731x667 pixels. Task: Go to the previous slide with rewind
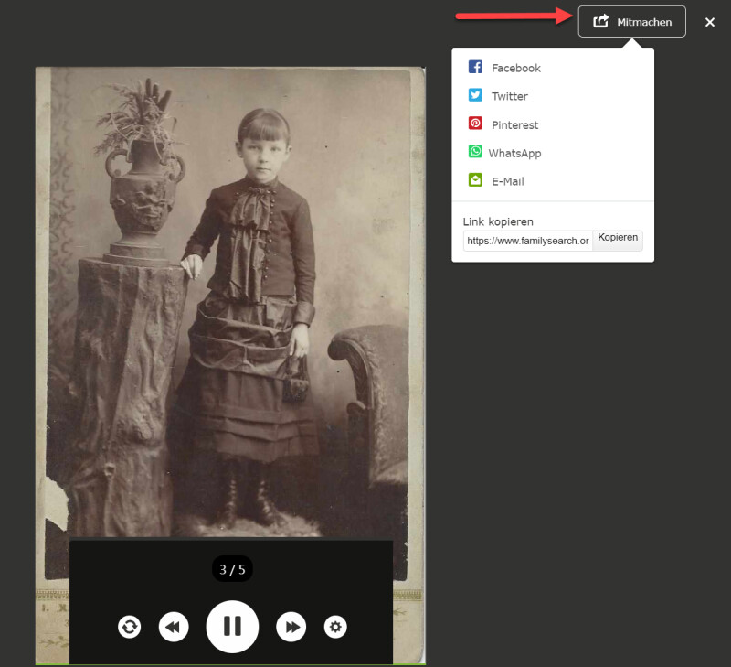pos(174,627)
